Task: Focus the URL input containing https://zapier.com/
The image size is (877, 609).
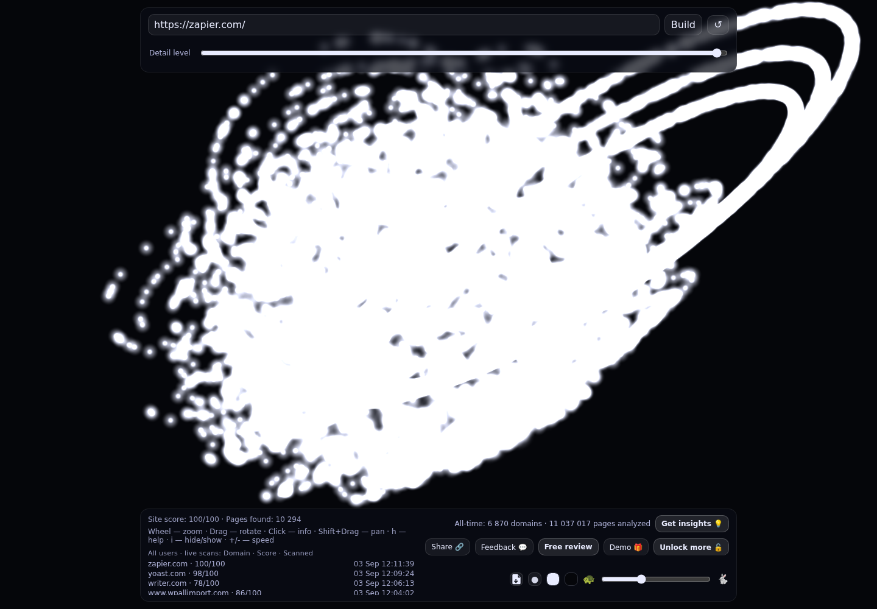Action: click(x=403, y=24)
